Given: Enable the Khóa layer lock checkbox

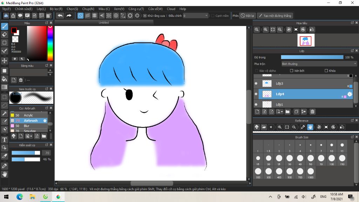Looking at the screenshot, I should 326,71.
